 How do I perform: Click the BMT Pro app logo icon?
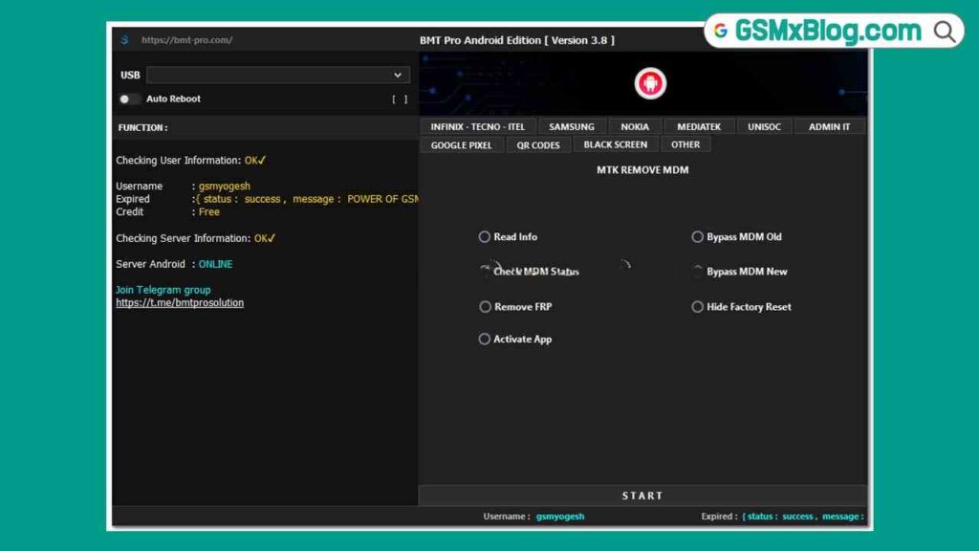click(125, 40)
